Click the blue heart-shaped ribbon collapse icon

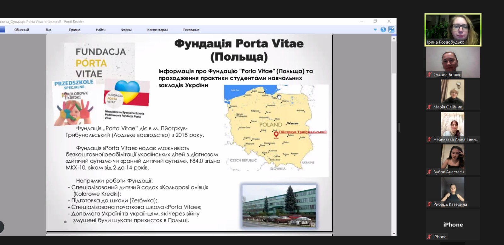pos(375,30)
